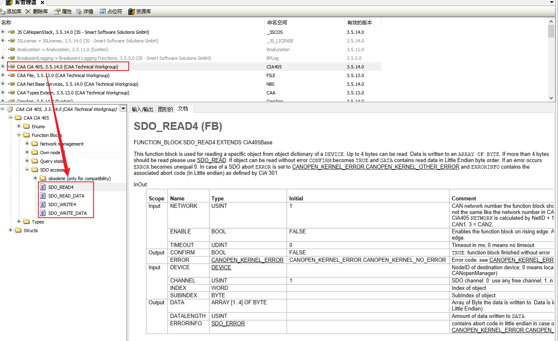Open the library selector dropdown arrow
558x341 pixels.
(123, 109)
